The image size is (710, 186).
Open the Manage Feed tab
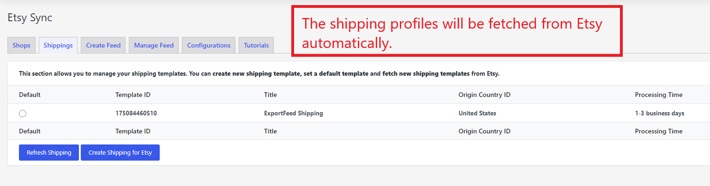click(x=154, y=45)
